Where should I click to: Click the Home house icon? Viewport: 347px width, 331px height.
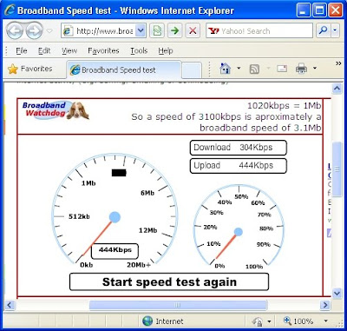click(x=225, y=69)
